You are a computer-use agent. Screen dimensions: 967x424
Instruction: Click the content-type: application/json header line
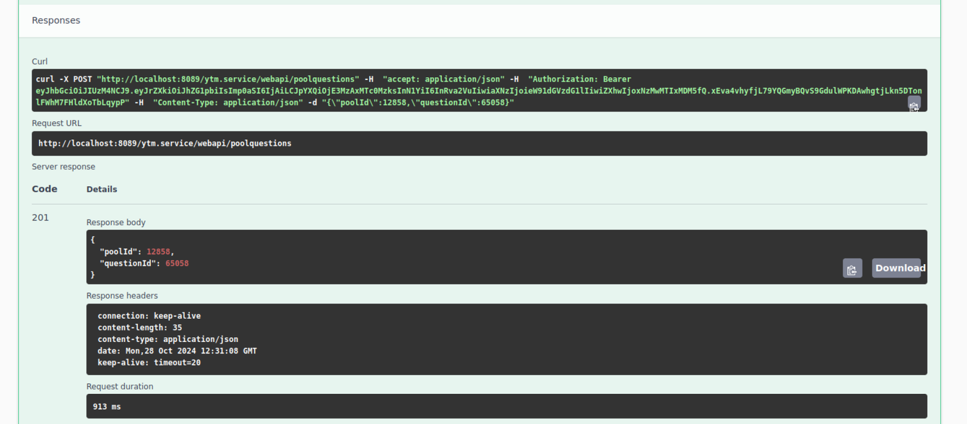168,340
